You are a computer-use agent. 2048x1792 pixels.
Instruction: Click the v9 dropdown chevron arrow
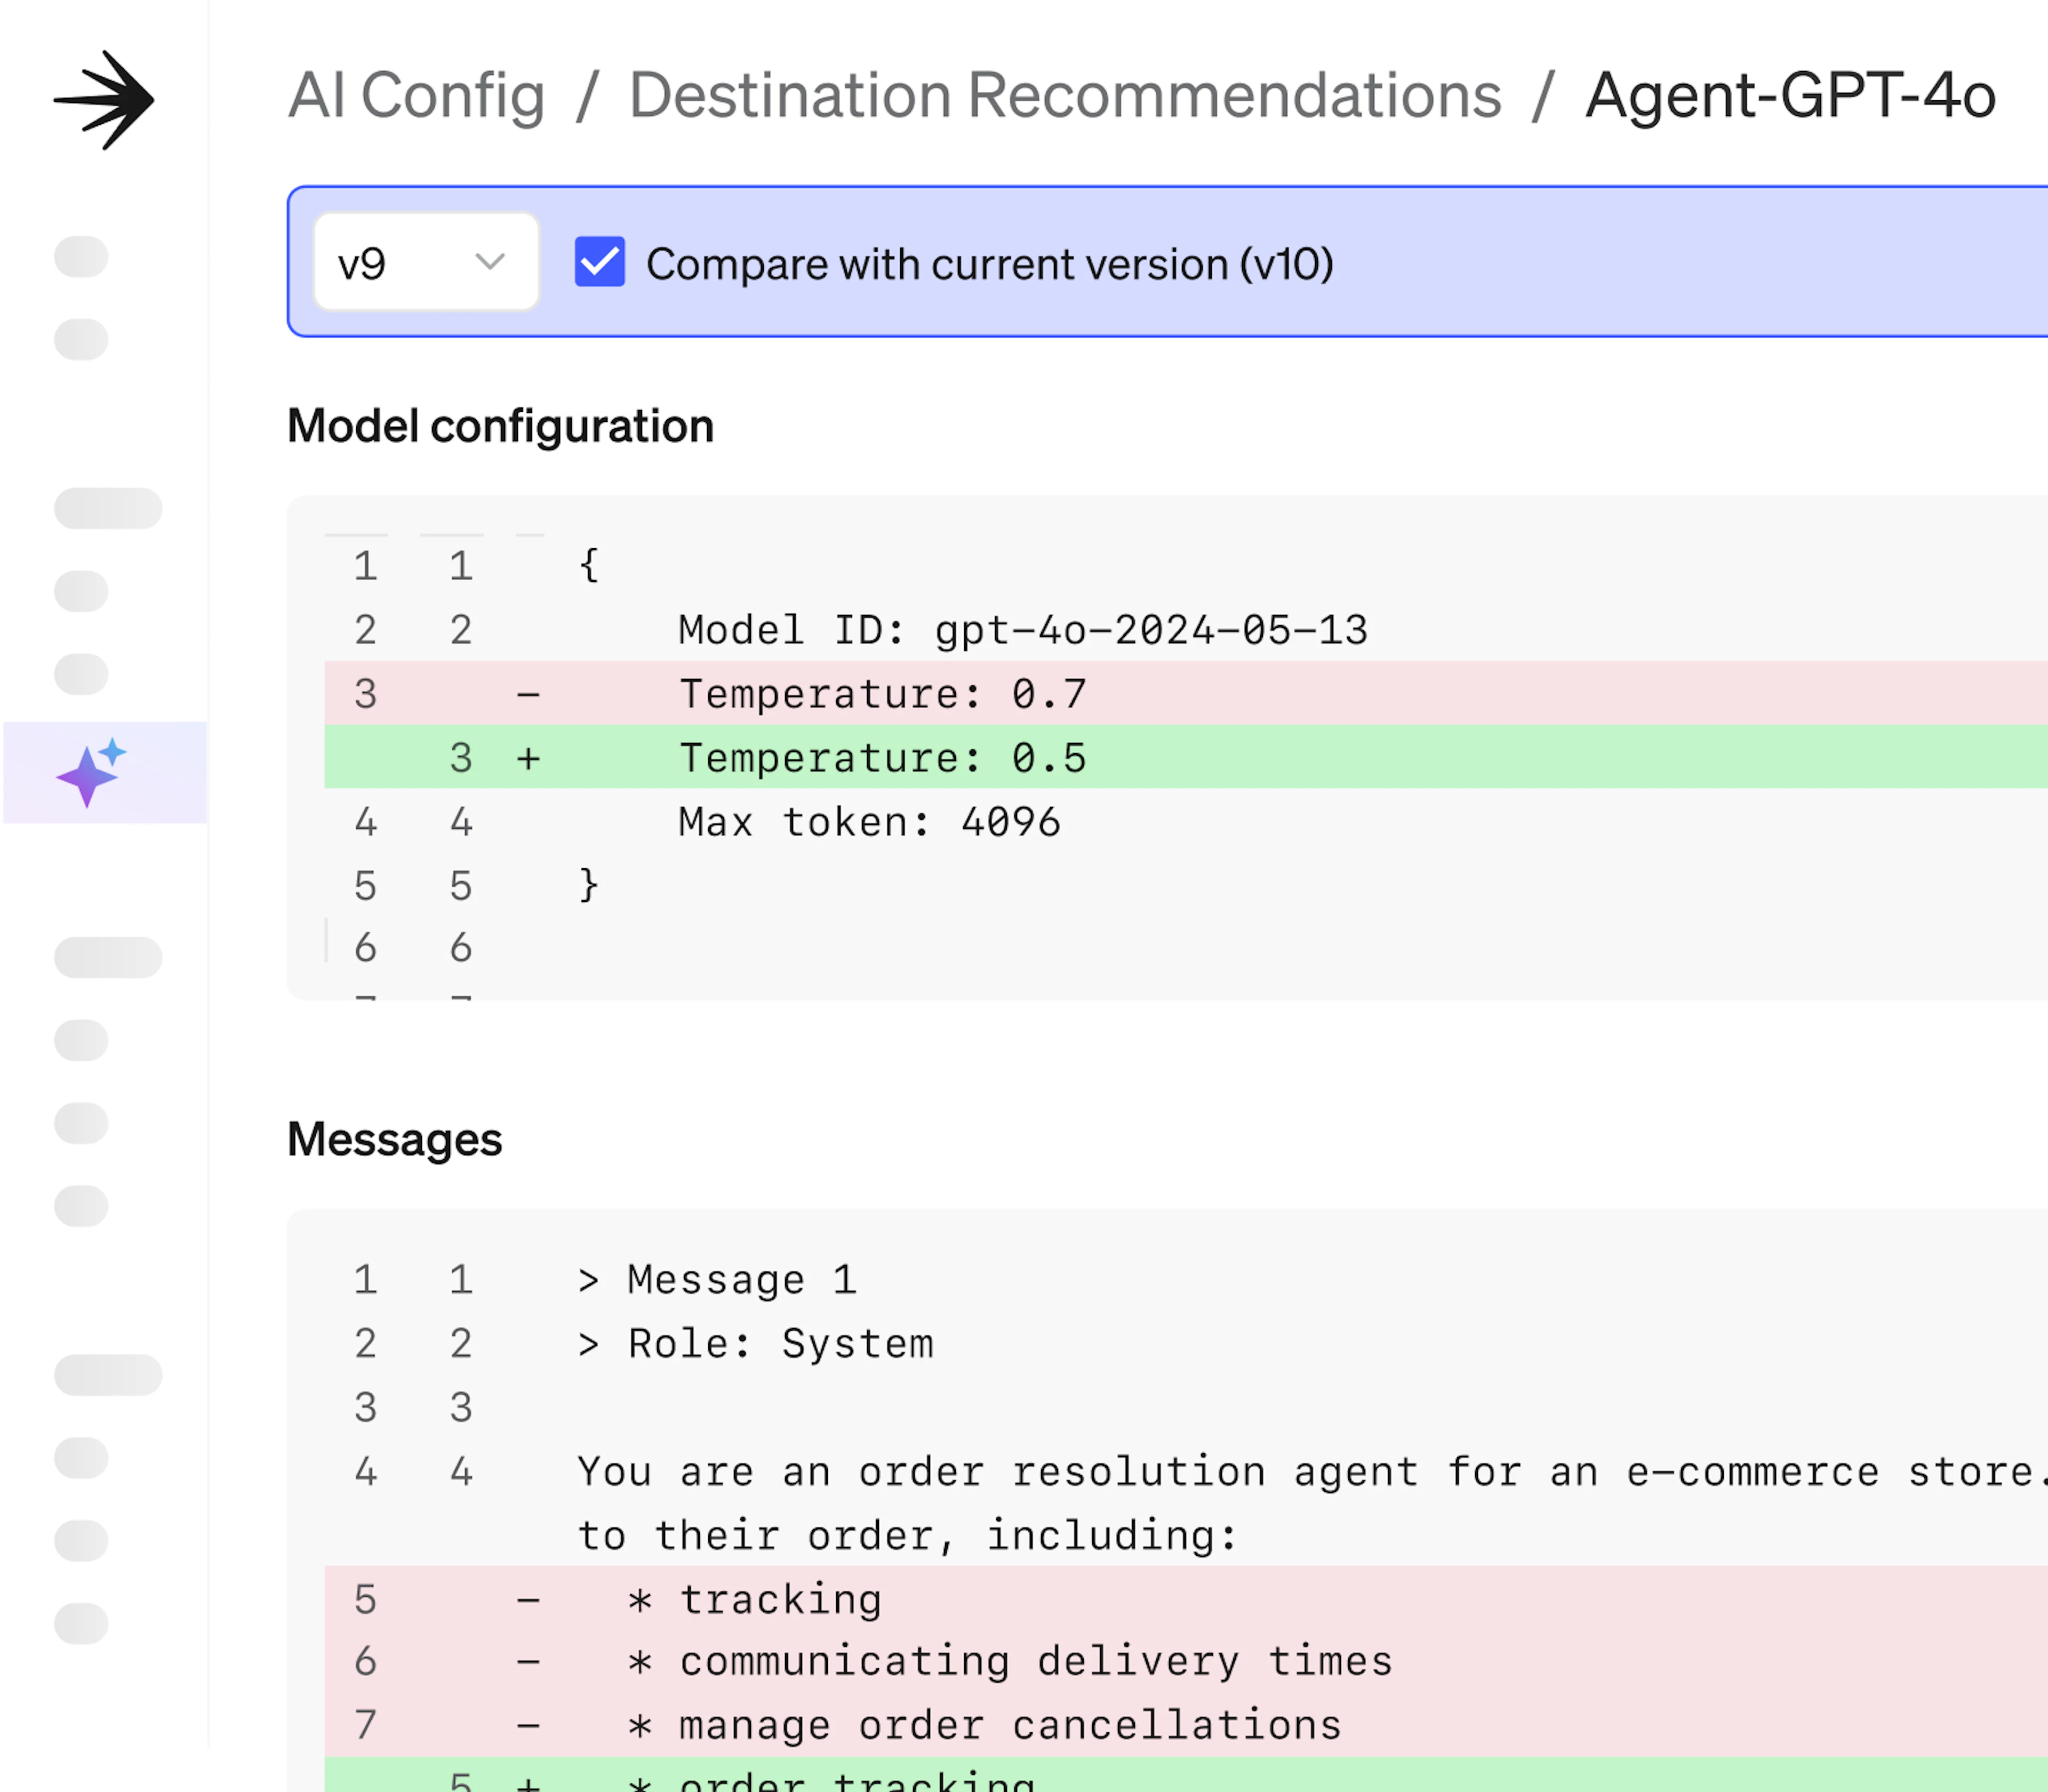coord(490,262)
